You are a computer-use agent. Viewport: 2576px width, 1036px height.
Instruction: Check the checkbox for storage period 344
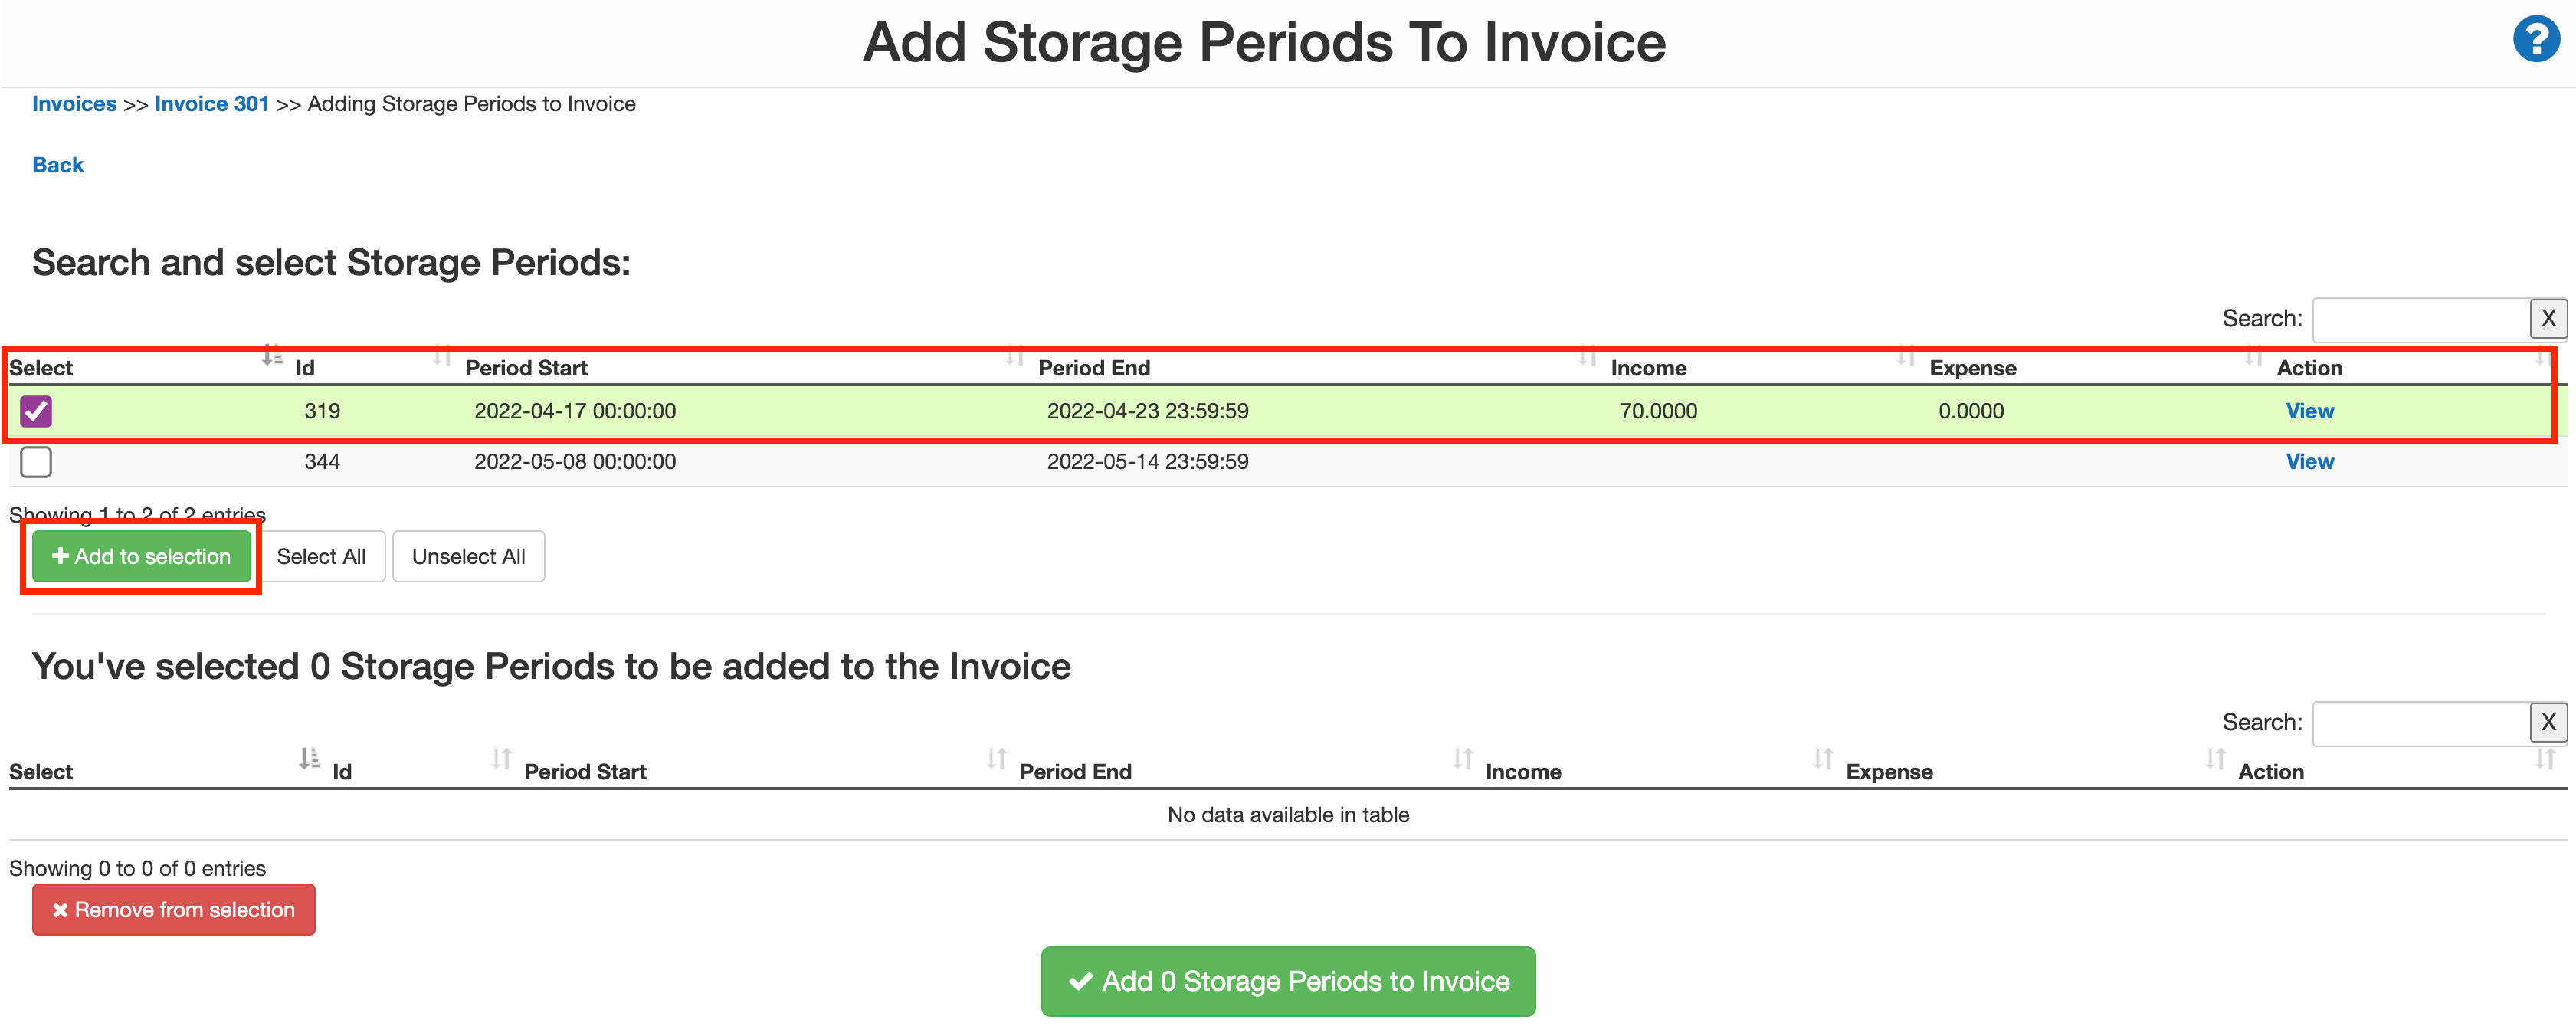tap(35, 461)
